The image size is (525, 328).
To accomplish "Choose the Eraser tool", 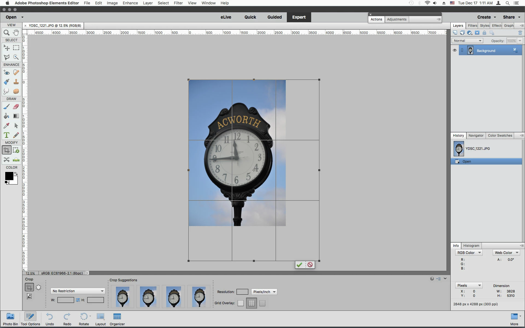I will 16,107.
